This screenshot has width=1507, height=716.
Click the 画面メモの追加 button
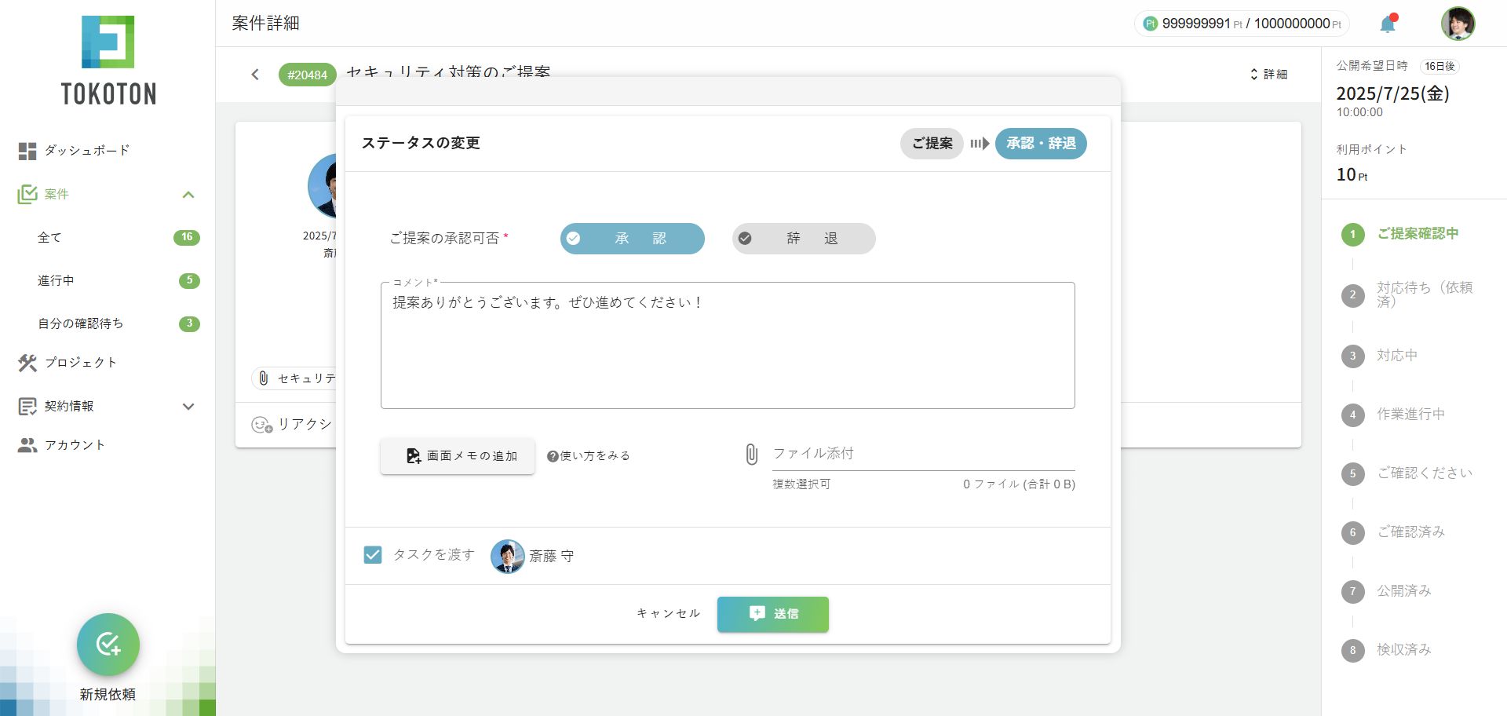click(458, 456)
